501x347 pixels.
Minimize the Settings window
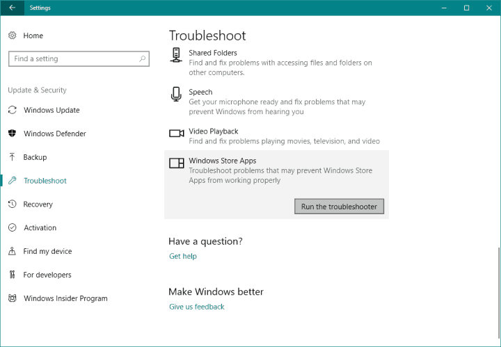click(444, 8)
